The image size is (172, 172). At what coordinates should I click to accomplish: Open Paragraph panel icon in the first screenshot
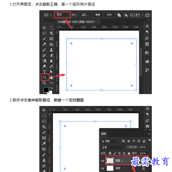tap(147, 32)
